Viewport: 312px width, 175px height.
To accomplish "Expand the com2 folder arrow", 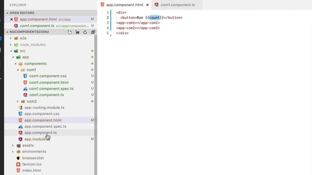I will tap(18, 102).
